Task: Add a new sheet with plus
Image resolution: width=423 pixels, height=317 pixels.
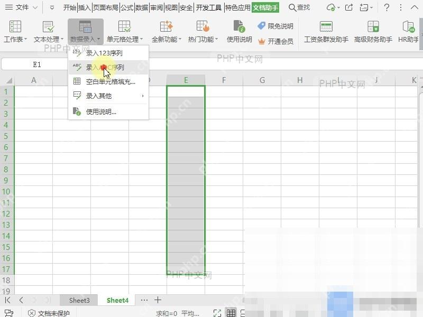Action: pos(158,300)
